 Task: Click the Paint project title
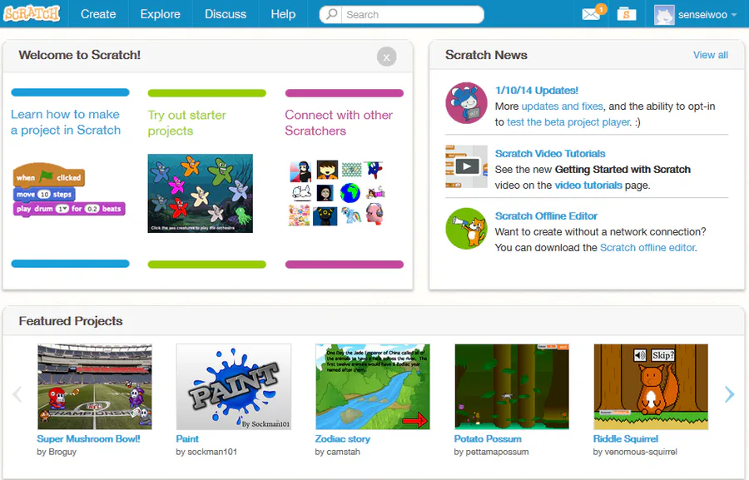[x=187, y=438]
